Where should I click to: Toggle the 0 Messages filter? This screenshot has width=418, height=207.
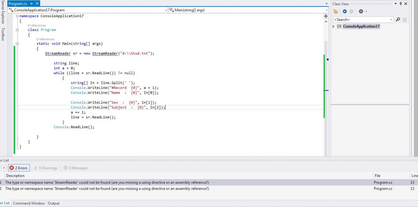tap(76, 168)
